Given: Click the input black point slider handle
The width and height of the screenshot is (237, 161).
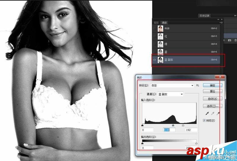Looking at the screenshot, I should [142, 125].
